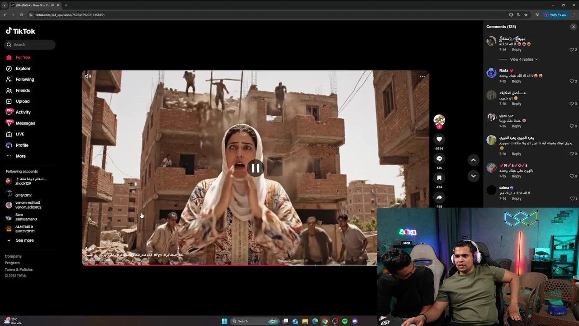Open the Activity notifications

[x=18, y=112]
